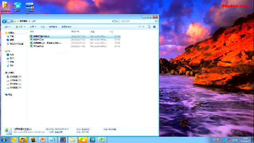Click the refresh button beside the address bar
The width and height of the screenshot is (254, 143).
coord(116,21)
